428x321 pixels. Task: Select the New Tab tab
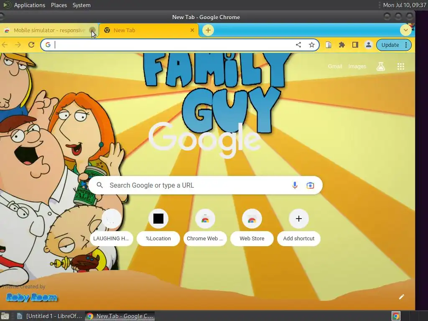click(x=149, y=30)
